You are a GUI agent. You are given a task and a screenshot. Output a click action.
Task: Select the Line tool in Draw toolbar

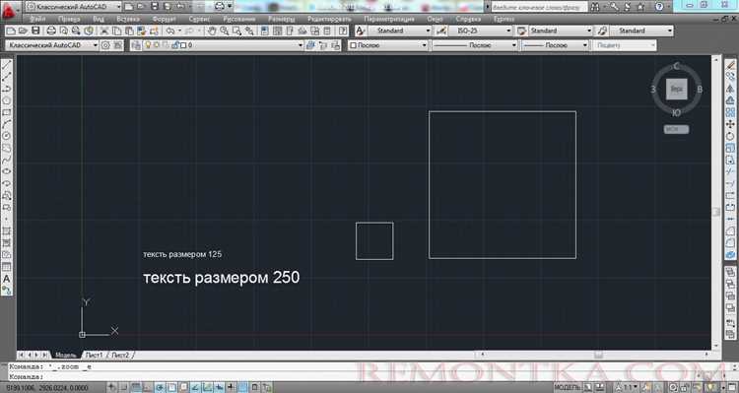7,65
